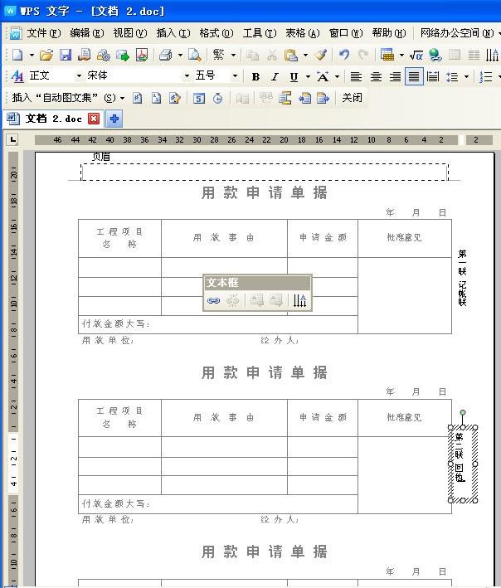Click the Format Painter brush icon
Screen dimensions: 501x588
click(x=320, y=55)
